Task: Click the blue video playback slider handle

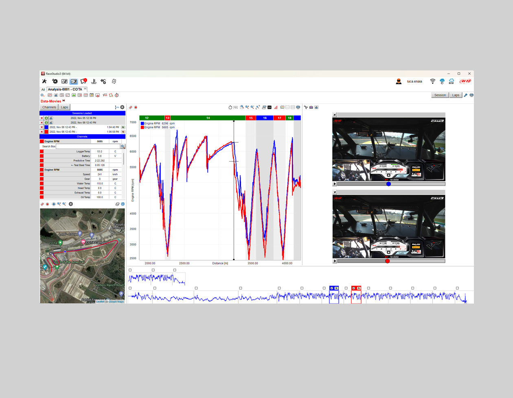Action: tap(388, 184)
